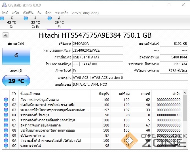Open the แก้ไข menu
Image resolution: width=190 pixels, height=152 pixels.
(x=15, y=13)
